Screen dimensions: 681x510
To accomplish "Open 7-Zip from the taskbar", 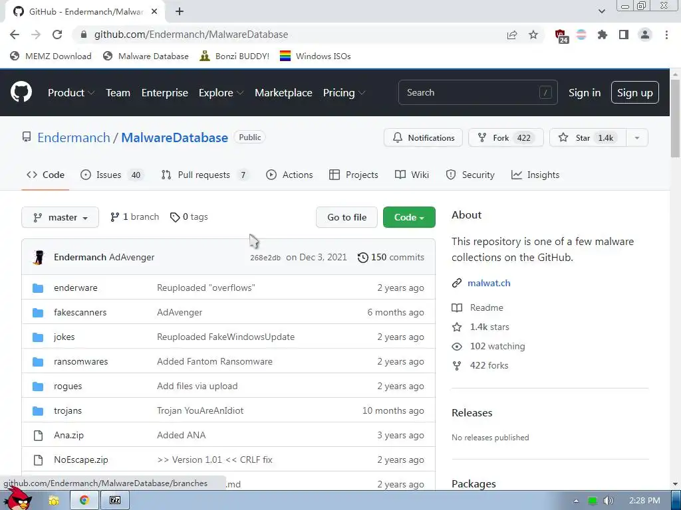I will click(115, 501).
